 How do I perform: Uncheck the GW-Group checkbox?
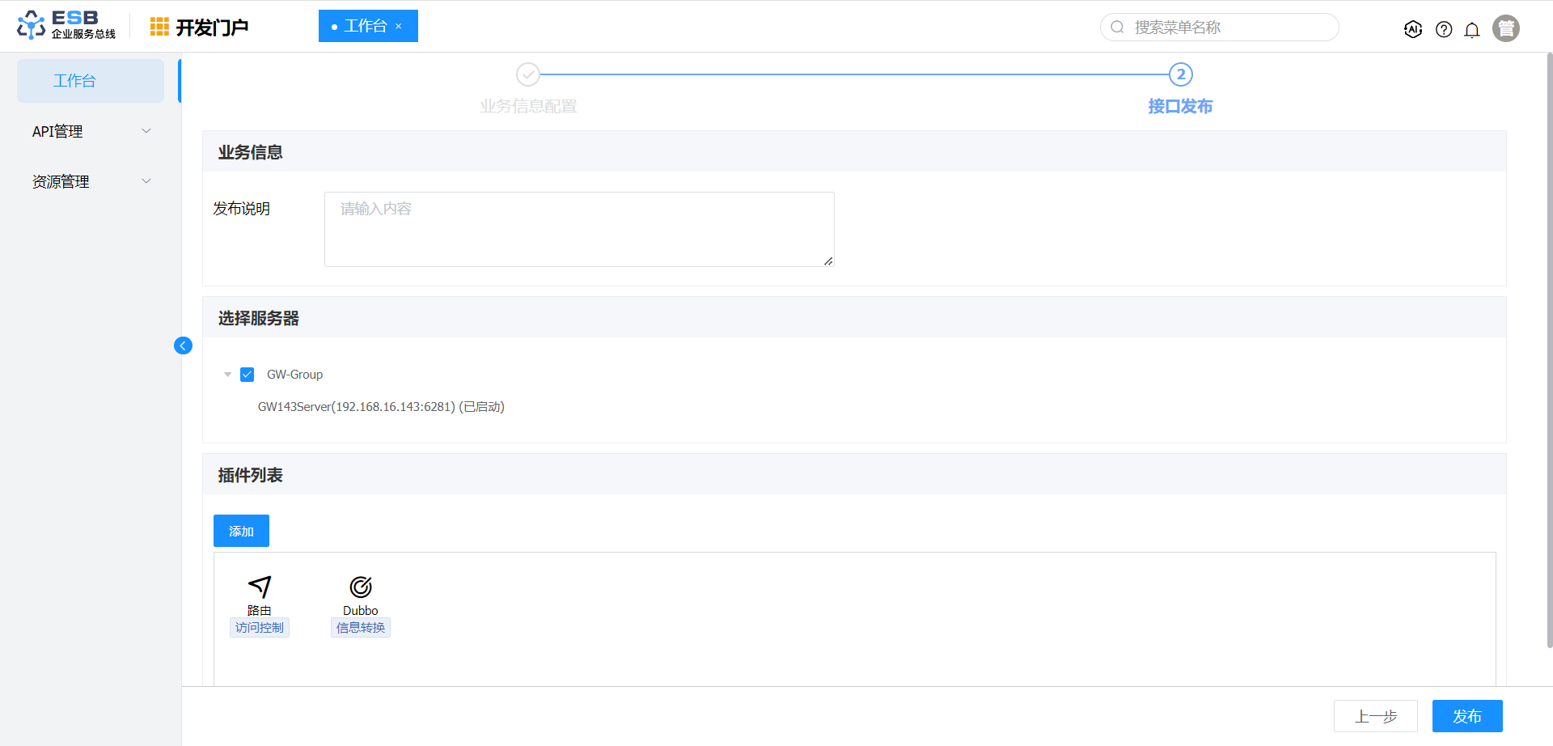pos(248,375)
